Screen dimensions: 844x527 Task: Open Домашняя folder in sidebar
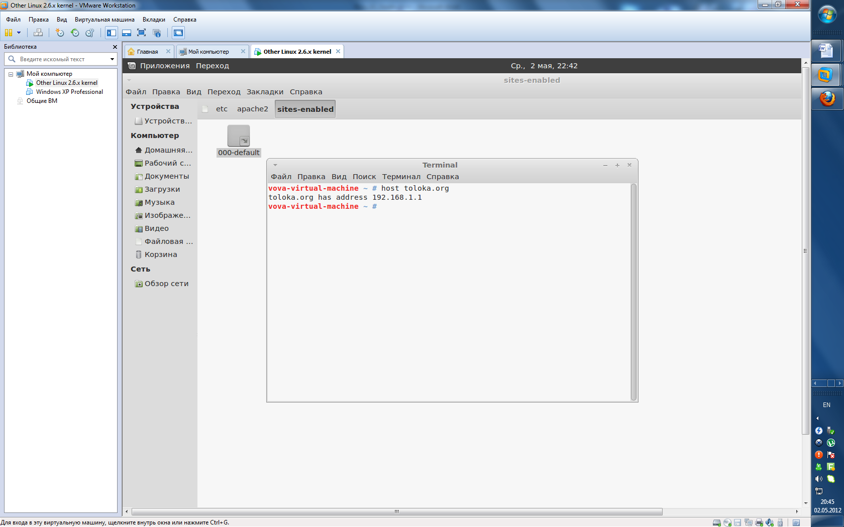click(163, 150)
